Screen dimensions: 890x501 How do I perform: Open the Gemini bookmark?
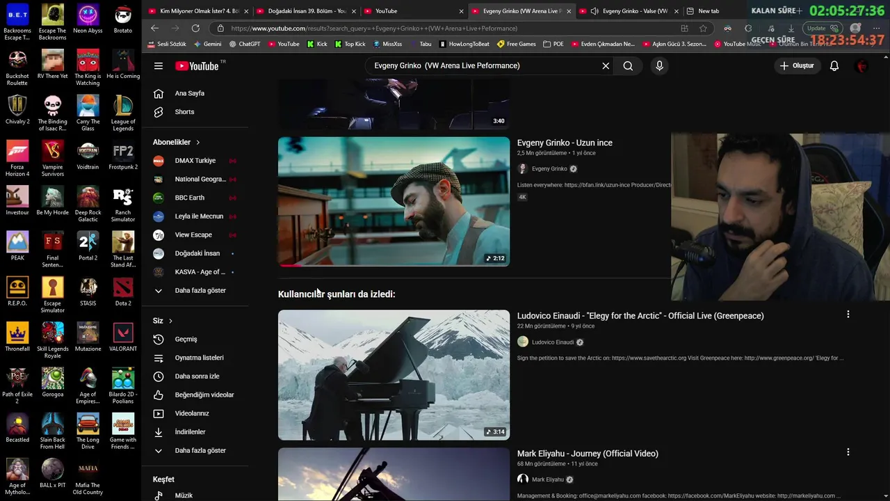pyautogui.click(x=207, y=44)
